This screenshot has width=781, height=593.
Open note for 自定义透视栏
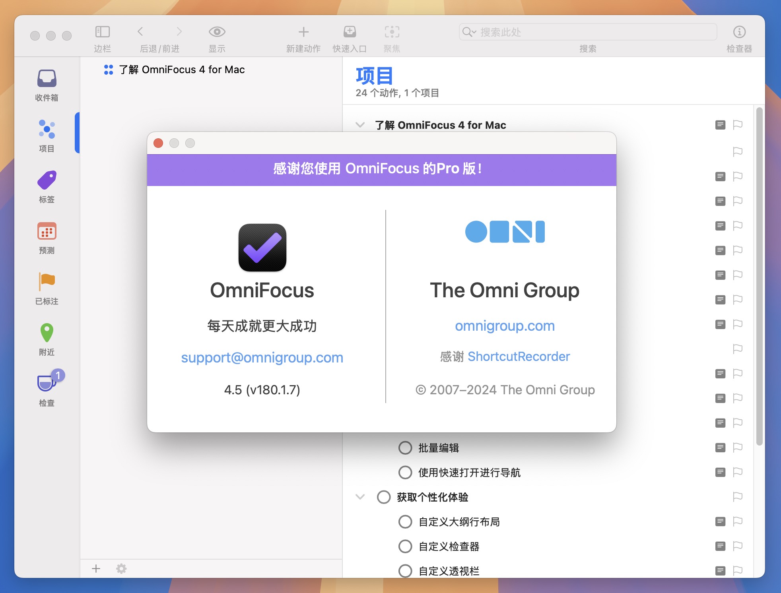[x=720, y=571]
